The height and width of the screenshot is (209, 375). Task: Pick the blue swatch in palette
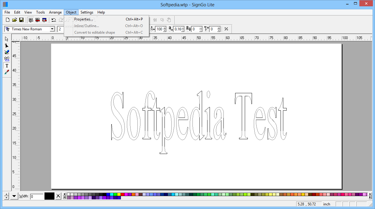108,194
